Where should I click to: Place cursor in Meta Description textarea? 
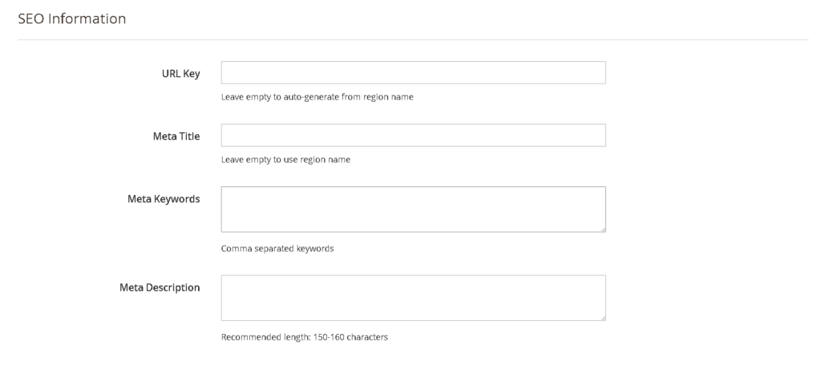click(x=413, y=297)
